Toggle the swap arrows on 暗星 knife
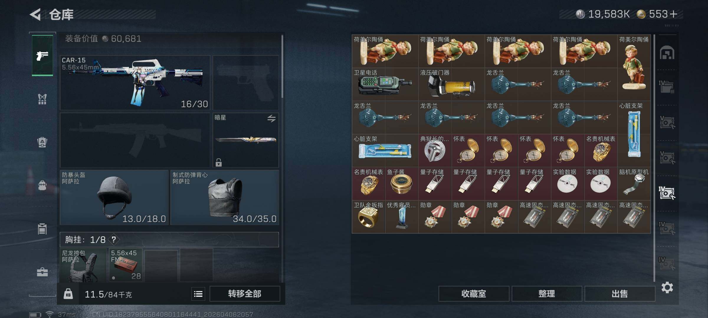 point(271,118)
